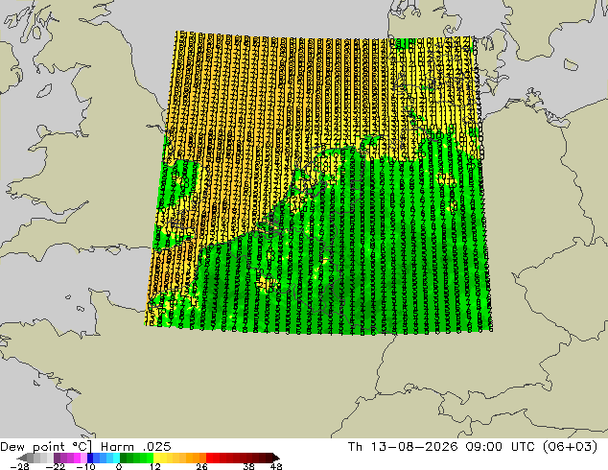Click the dark green legend swatch right of 0

(x=123, y=458)
